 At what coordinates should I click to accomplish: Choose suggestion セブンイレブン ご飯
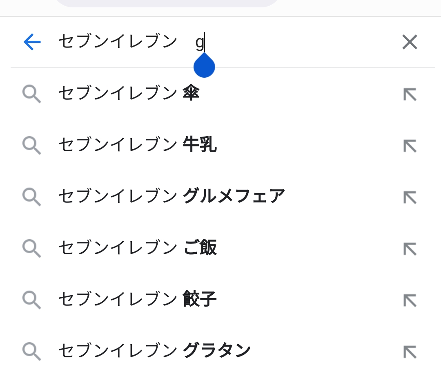pyautogui.click(x=137, y=248)
